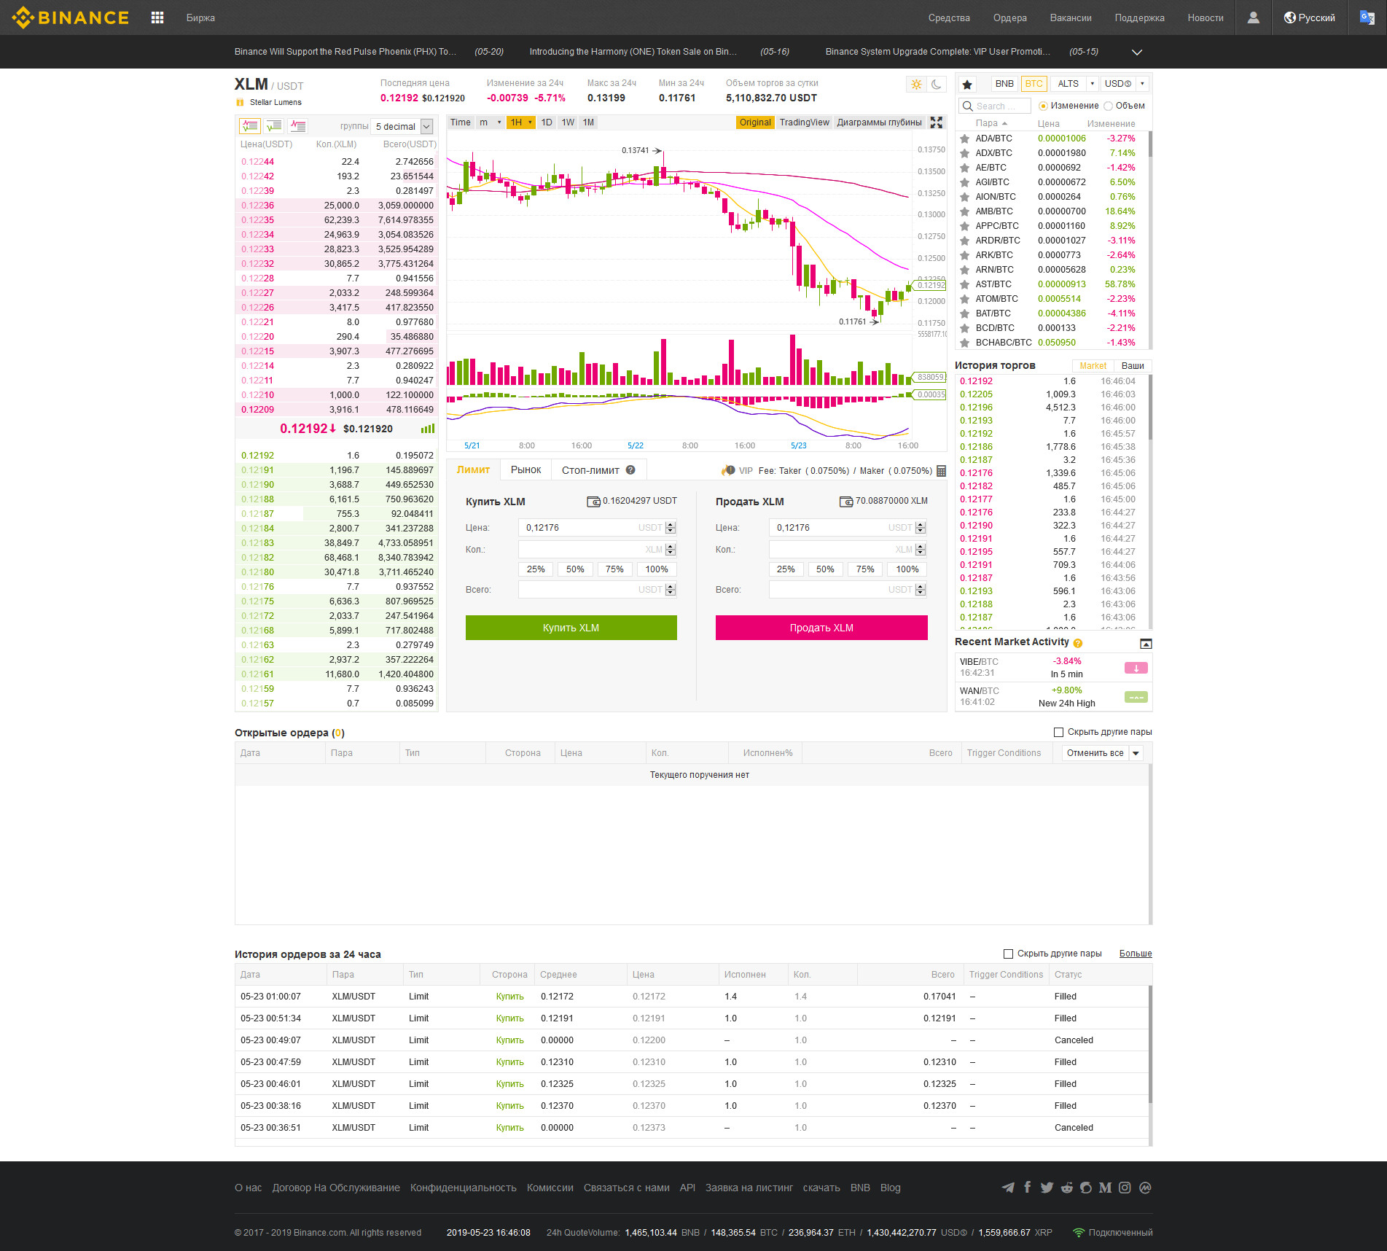This screenshot has width=1387, height=1251.
Task: Click the globe language icon for Русский
Action: tap(1289, 17)
